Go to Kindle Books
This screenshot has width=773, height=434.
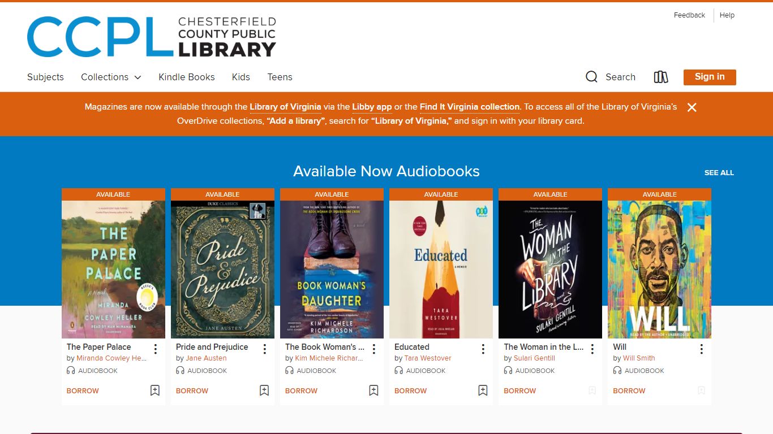click(x=187, y=77)
